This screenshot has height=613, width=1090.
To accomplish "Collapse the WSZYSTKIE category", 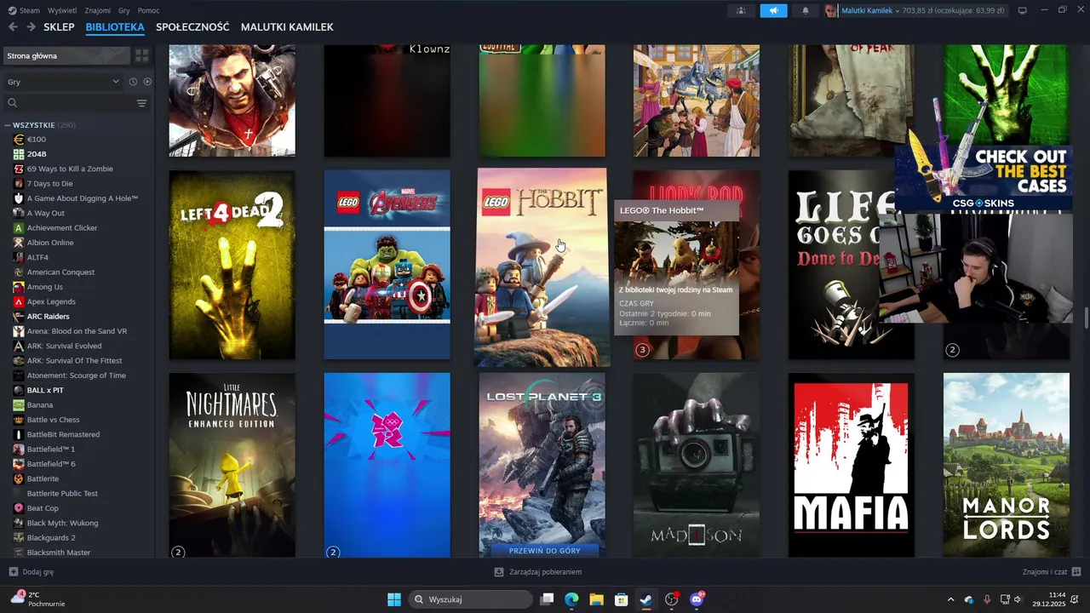I will (8, 125).
